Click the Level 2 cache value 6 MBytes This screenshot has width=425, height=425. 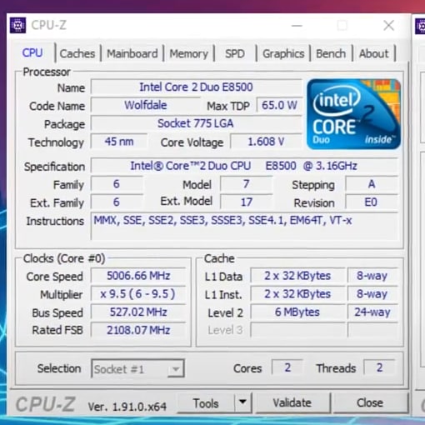[297, 312]
